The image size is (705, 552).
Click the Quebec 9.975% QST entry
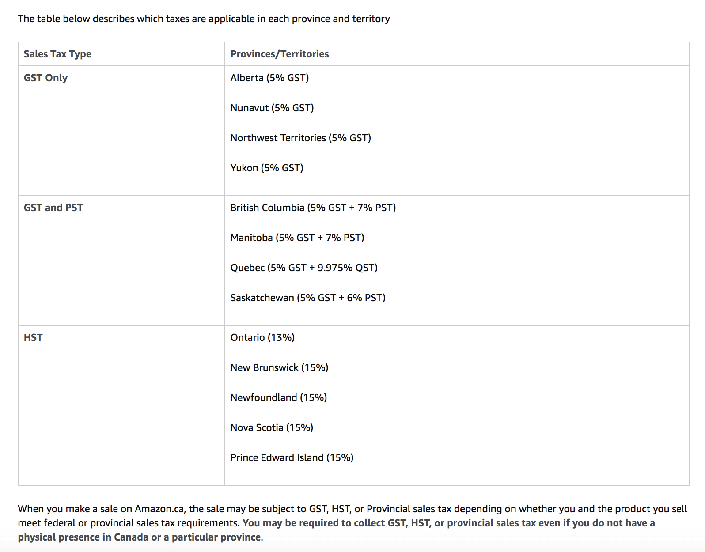tap(304, 268)
